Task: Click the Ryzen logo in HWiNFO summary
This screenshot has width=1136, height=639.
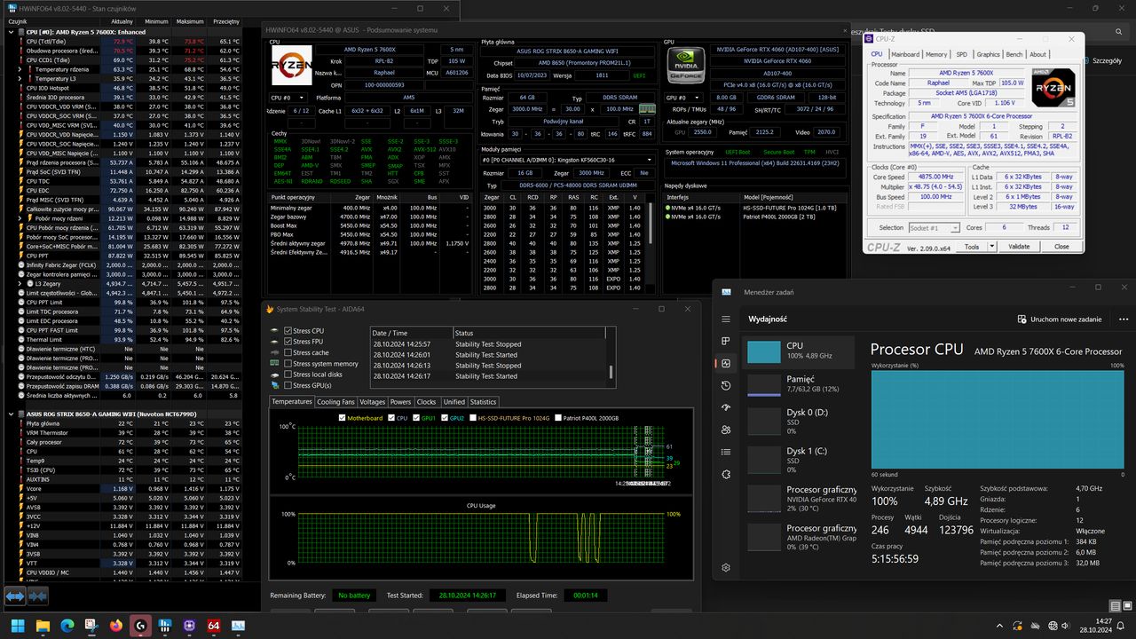Action: (291, 65)
